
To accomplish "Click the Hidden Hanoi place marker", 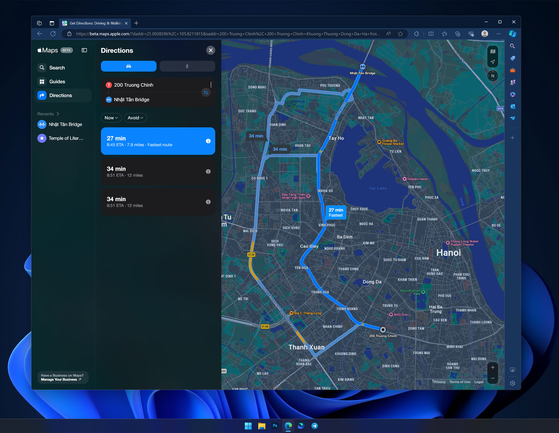I will coord(405,179).
